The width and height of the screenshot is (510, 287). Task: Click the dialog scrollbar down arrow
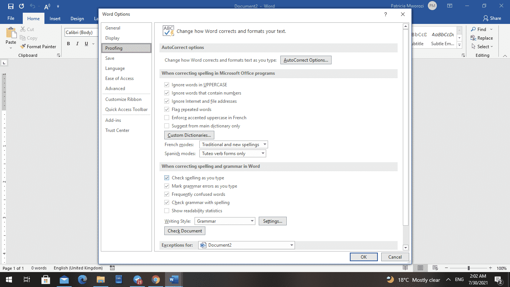[406, 247]
